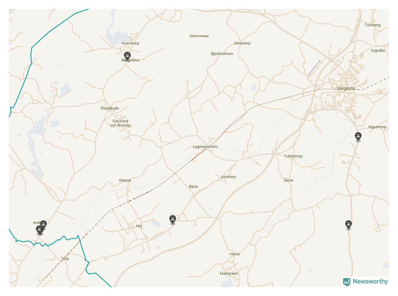
Task: Click the Lagmansholm place label
Action: 205,146
